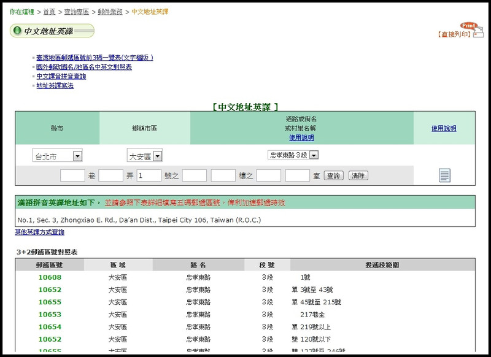The image size is (491, 357).
Task: Go to 首頁 in breadcrumb
Action: click(49, 12)
